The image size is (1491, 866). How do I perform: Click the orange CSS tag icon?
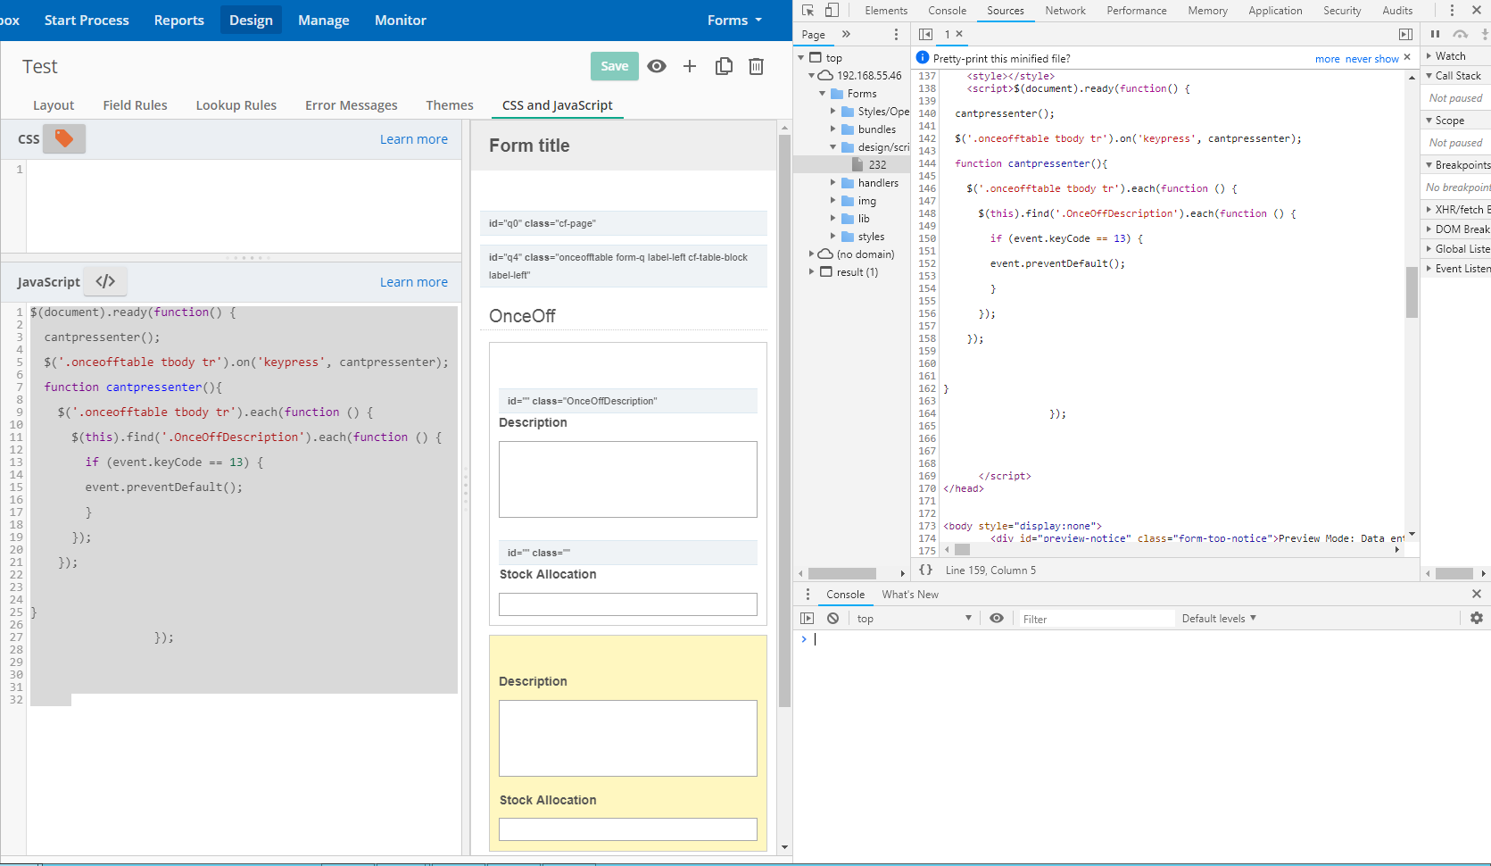pyautogui.click(x=64, y=138)
